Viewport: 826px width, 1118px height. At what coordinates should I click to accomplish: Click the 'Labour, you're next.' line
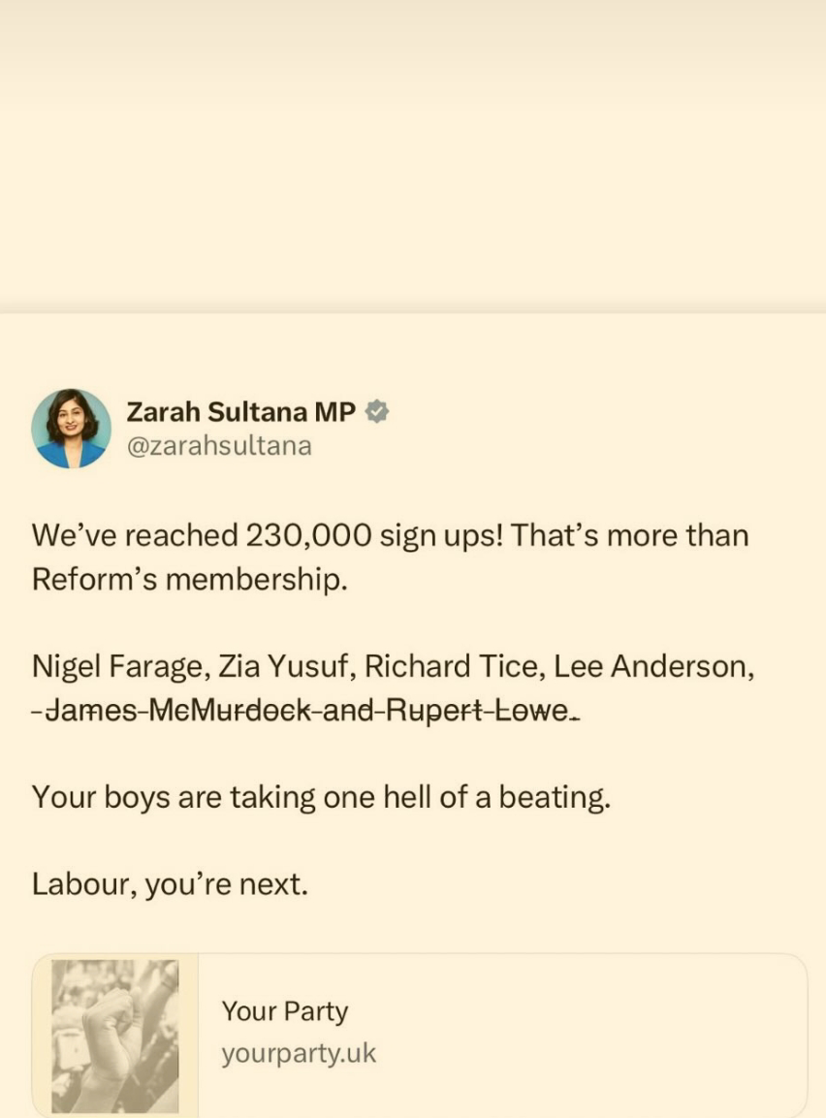tap(170, 884)
